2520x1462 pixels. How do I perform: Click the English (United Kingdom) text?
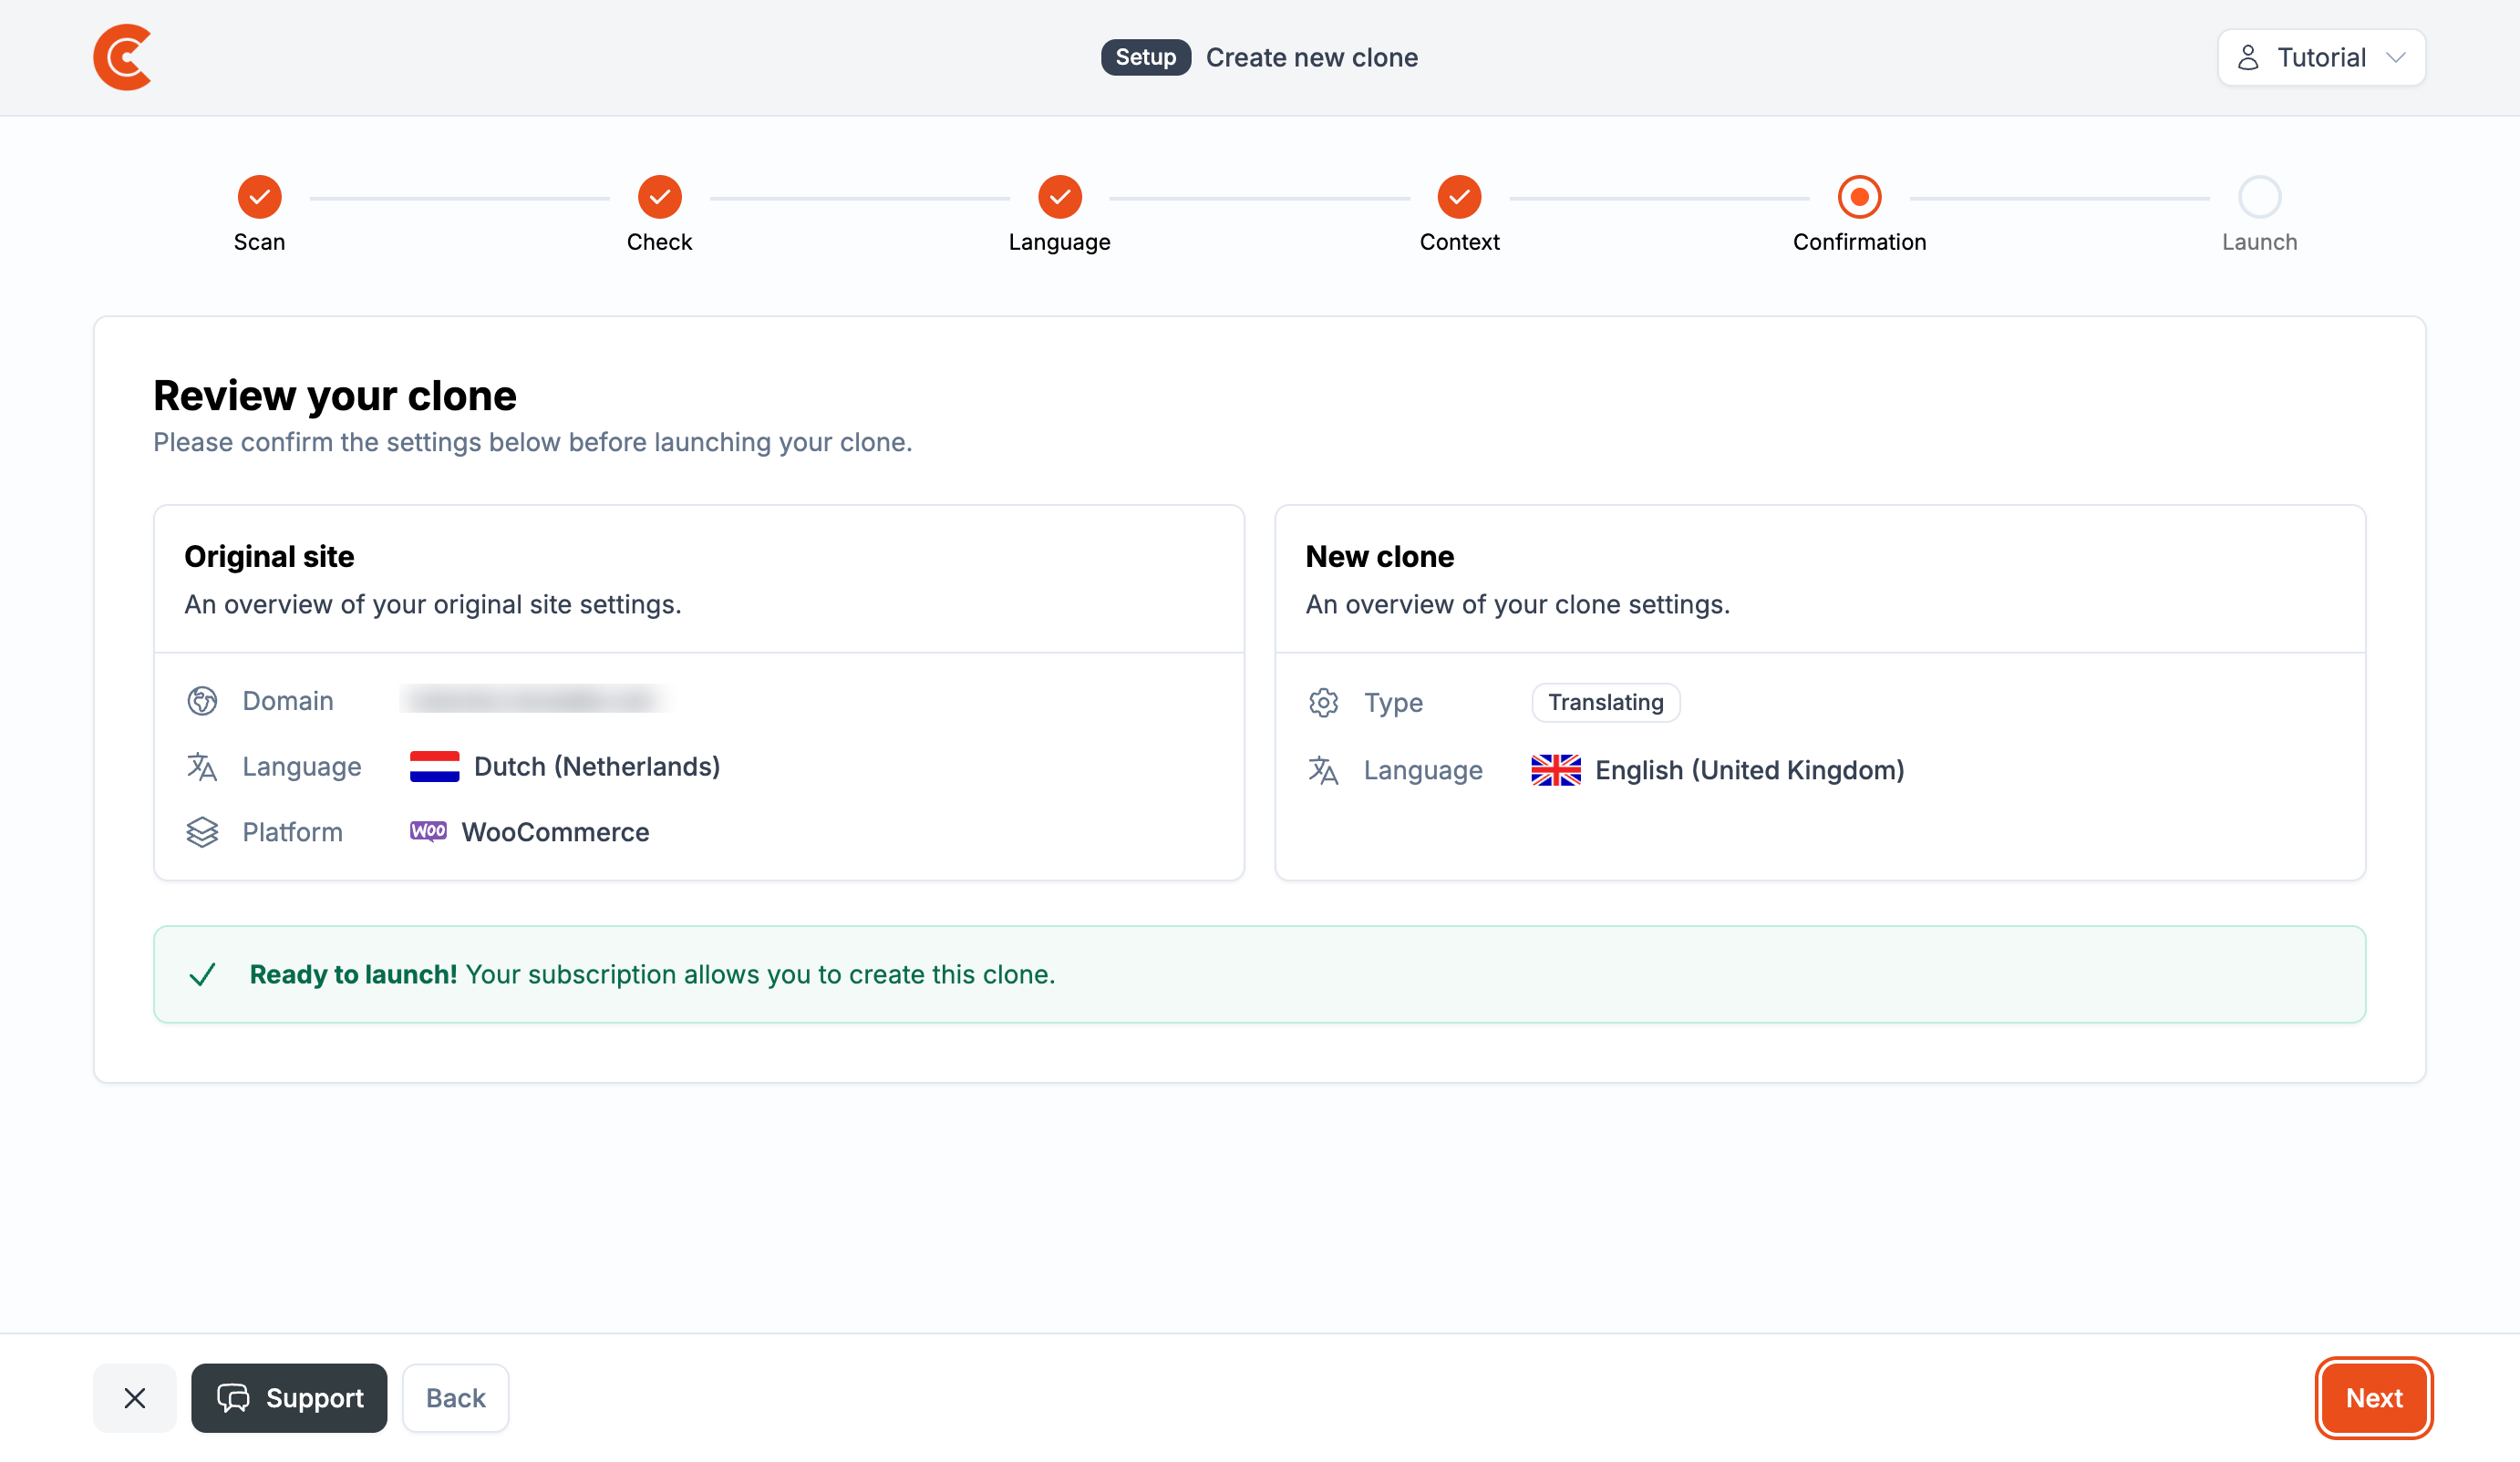[x=1749, y=770]
